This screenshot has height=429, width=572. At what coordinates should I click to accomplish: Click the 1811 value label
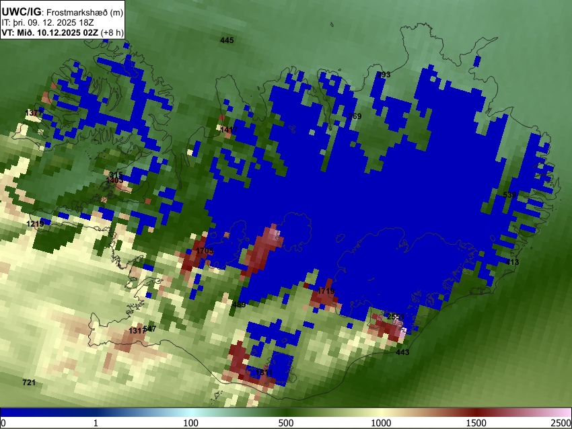click(264, 373)
